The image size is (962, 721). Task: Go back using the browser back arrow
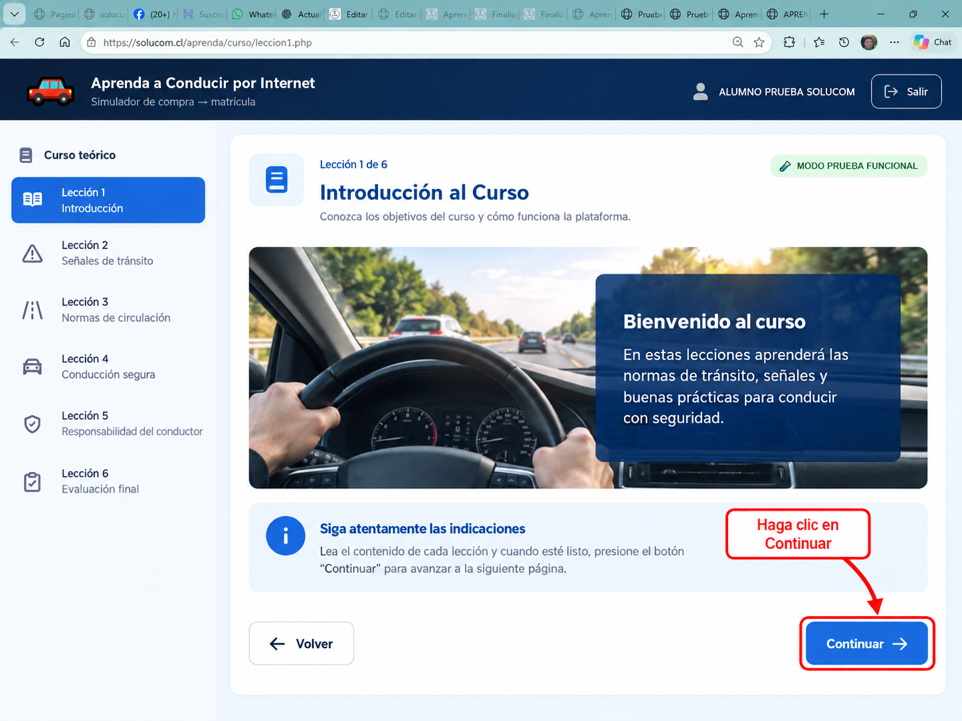coord(15,42)
